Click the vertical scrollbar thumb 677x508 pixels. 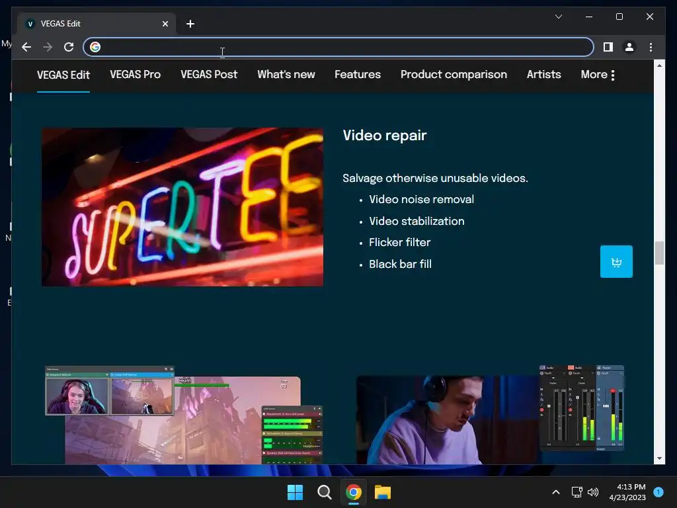[659, 253]
